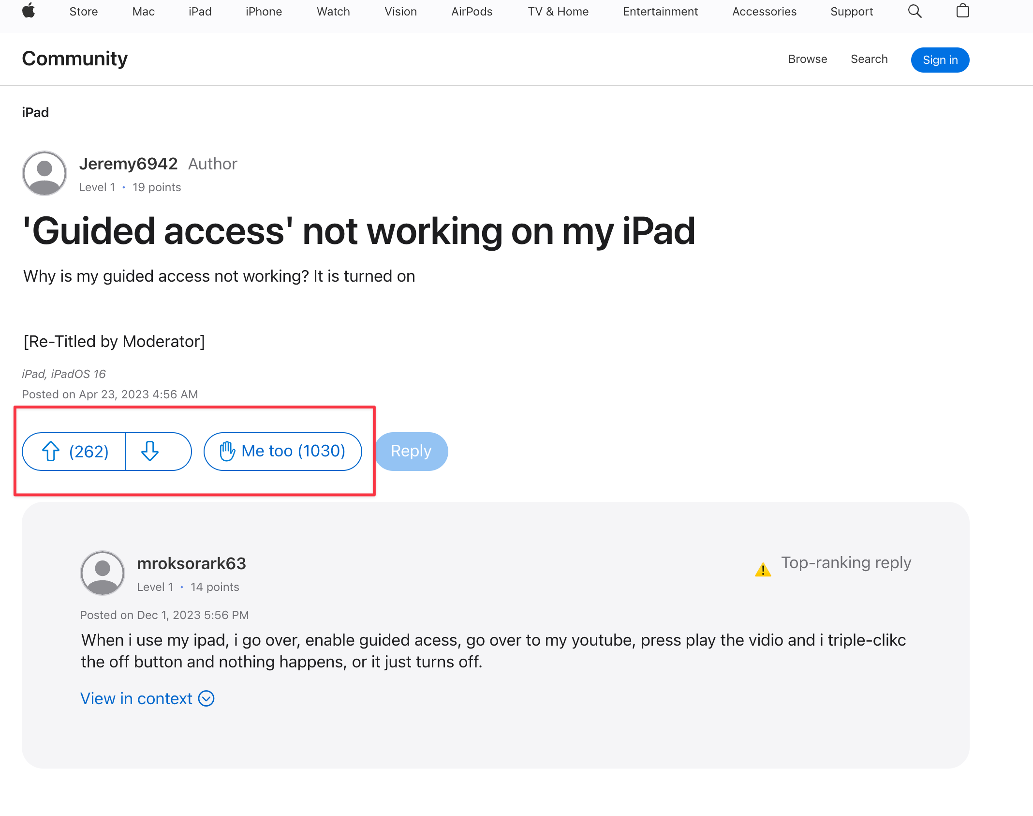This screenshot has width=1033, height=816.
Task: Click the Apple logo icon
Action: (29, 11)
